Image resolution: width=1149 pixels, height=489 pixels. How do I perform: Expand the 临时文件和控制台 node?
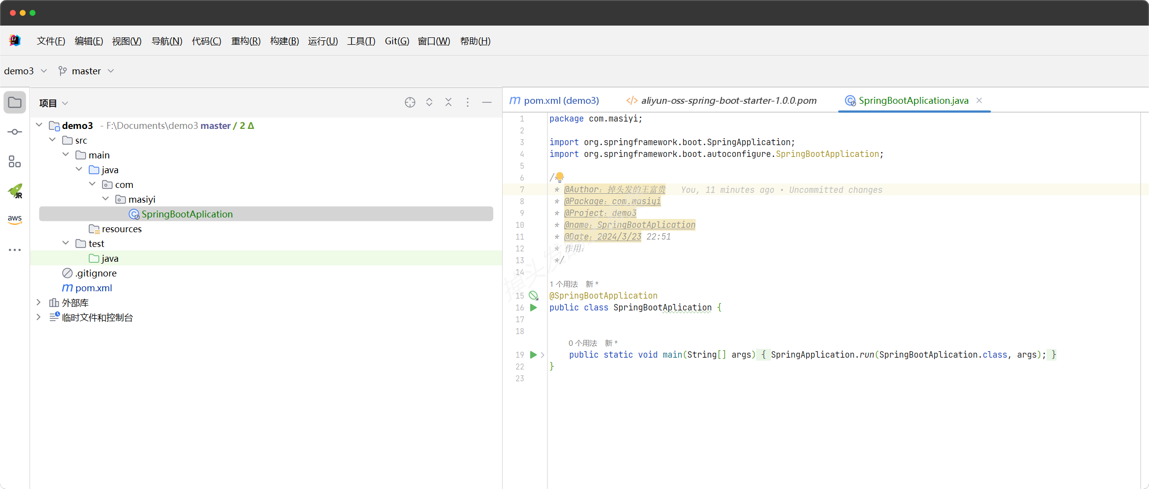point(39,317)
